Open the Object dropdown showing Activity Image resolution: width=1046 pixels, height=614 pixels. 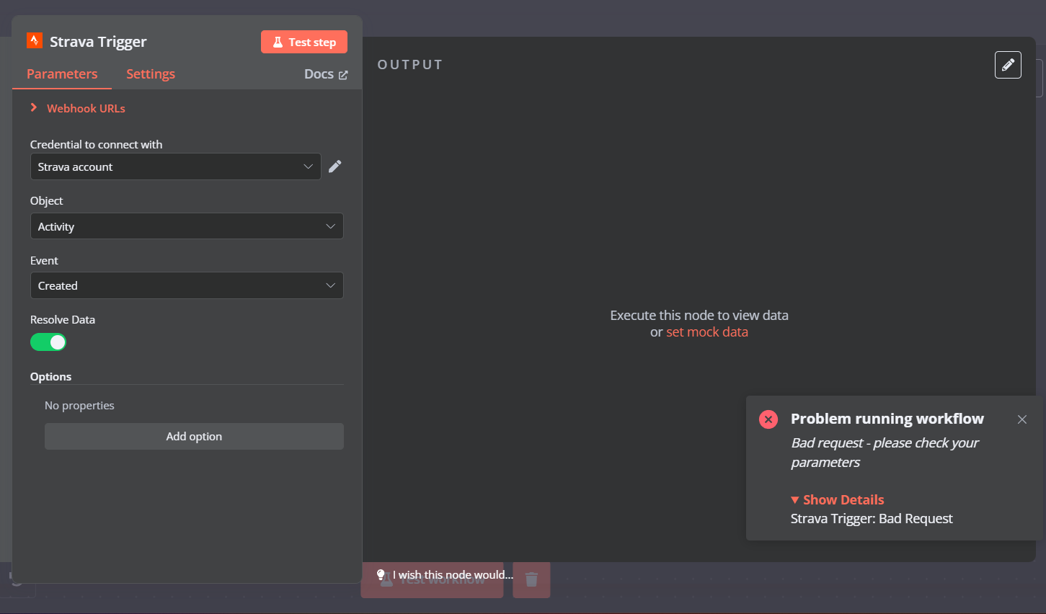pyautogui.click(x=187, y=226)
